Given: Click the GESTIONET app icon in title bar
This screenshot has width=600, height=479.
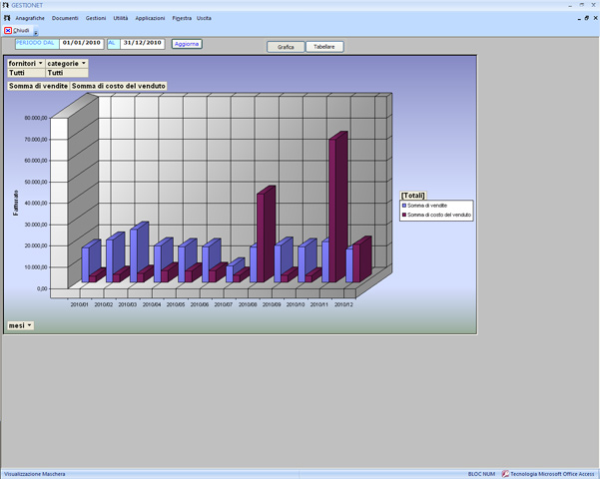Looking at the screenshot, I should pos(5,5).
